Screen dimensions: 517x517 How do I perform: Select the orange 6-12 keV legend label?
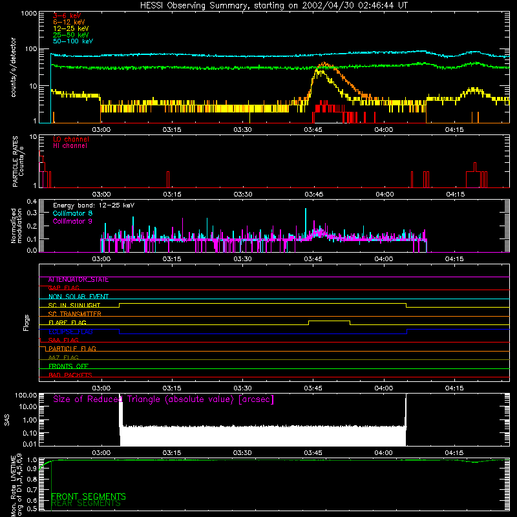click(69, 22)
